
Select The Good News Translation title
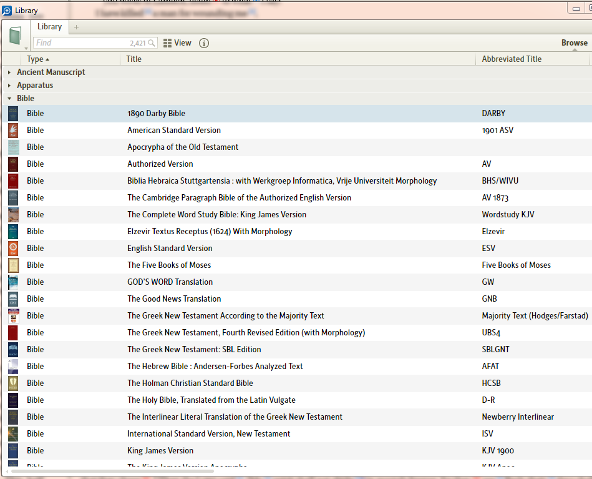pyautogui.click(x=174, y=299)
